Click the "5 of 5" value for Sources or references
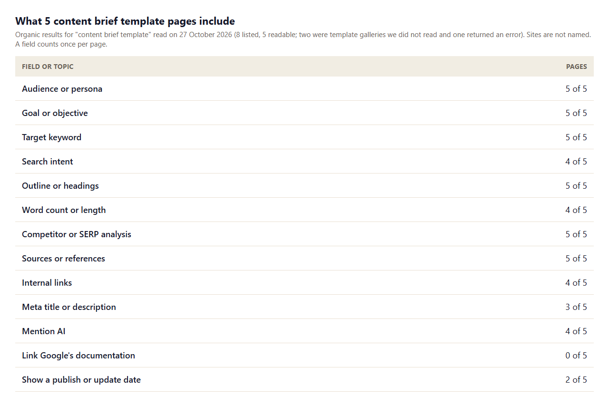The height and width of the screenshot is (405, 609). click(x=576, y=259)
